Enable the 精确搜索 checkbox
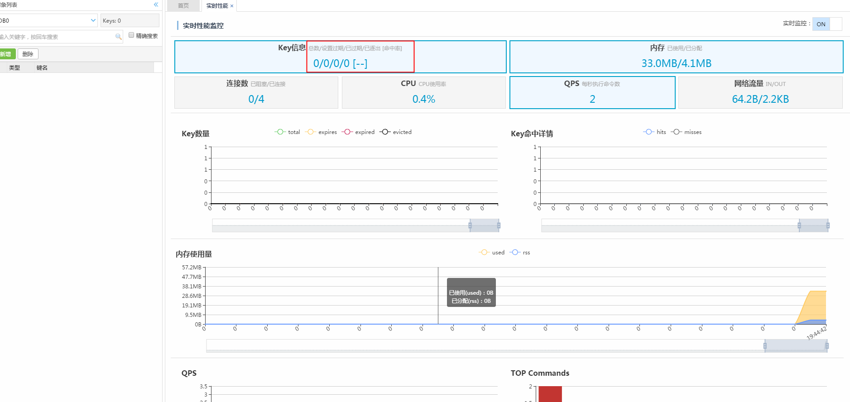Viewport: 850px width, 402px height. (131, 35)
